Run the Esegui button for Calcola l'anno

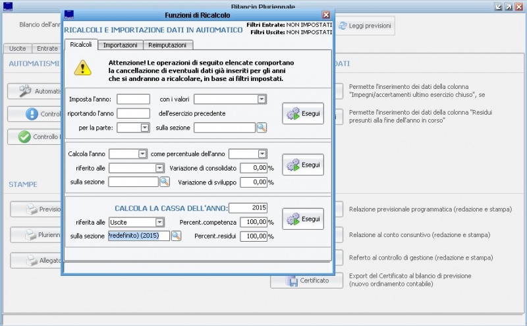click(303, 165)
